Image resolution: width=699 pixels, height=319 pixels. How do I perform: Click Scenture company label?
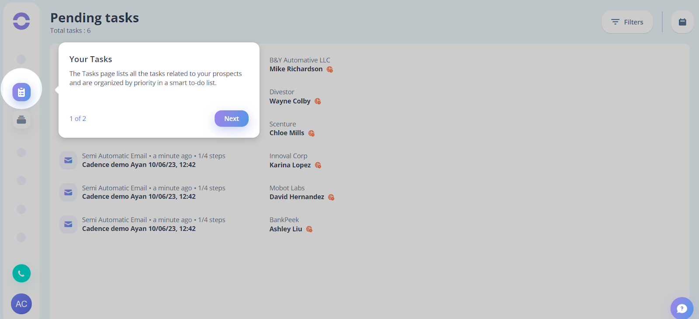tap(283, 124)
